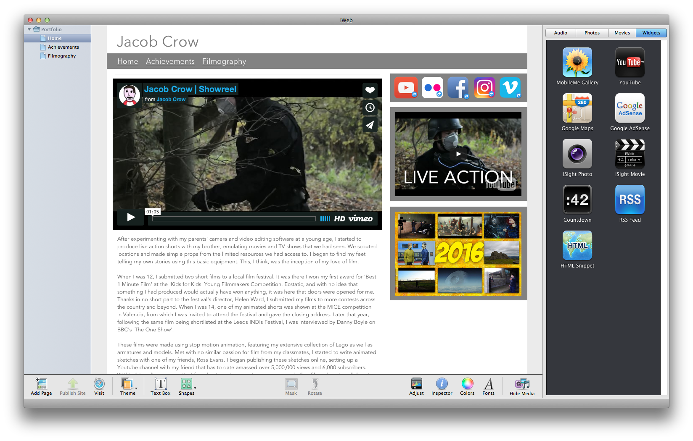This screenshot has height=441, width=693.
Task: Click the Jacob Crow | Showreel video title
Action: tap(190, 89)
